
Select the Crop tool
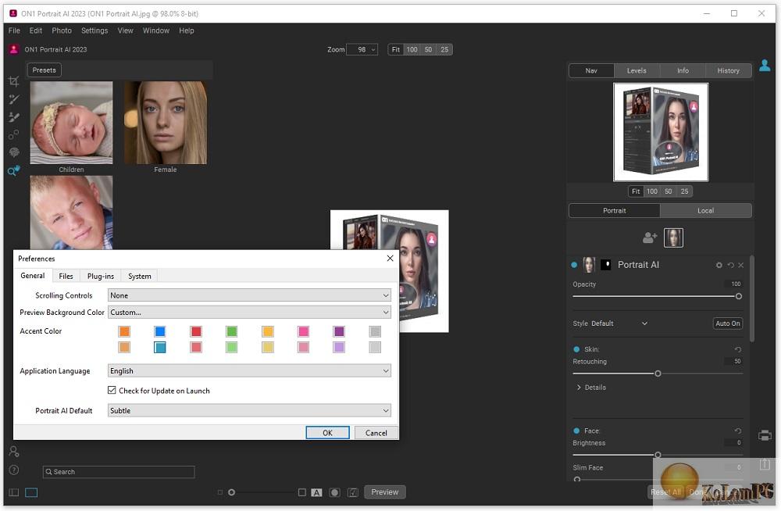pos(14,81)
